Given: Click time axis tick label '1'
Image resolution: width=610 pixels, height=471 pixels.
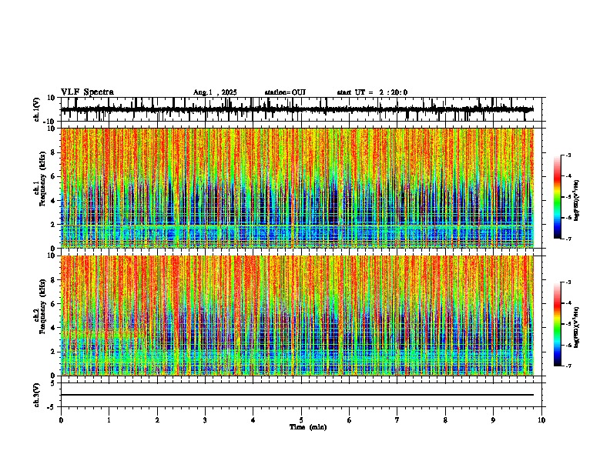Looking at the screenshot, I should 109,420.
